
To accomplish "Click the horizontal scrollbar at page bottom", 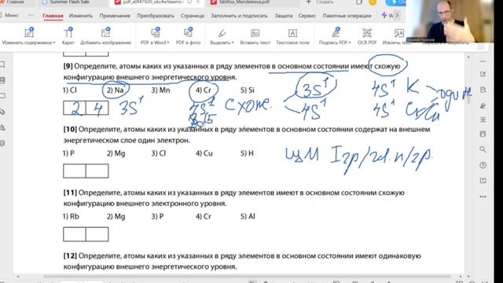I will coord(247,276).
